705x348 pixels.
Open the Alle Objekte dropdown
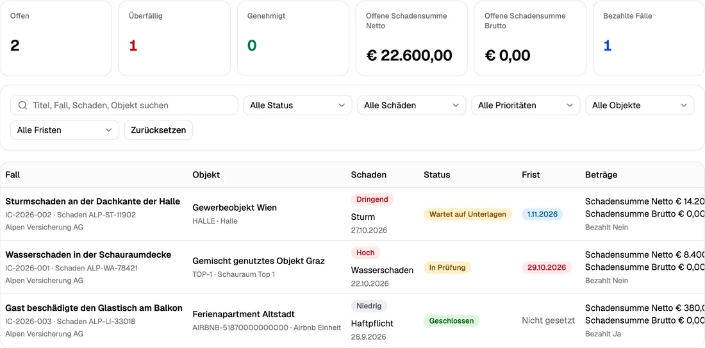coord(640,105)
